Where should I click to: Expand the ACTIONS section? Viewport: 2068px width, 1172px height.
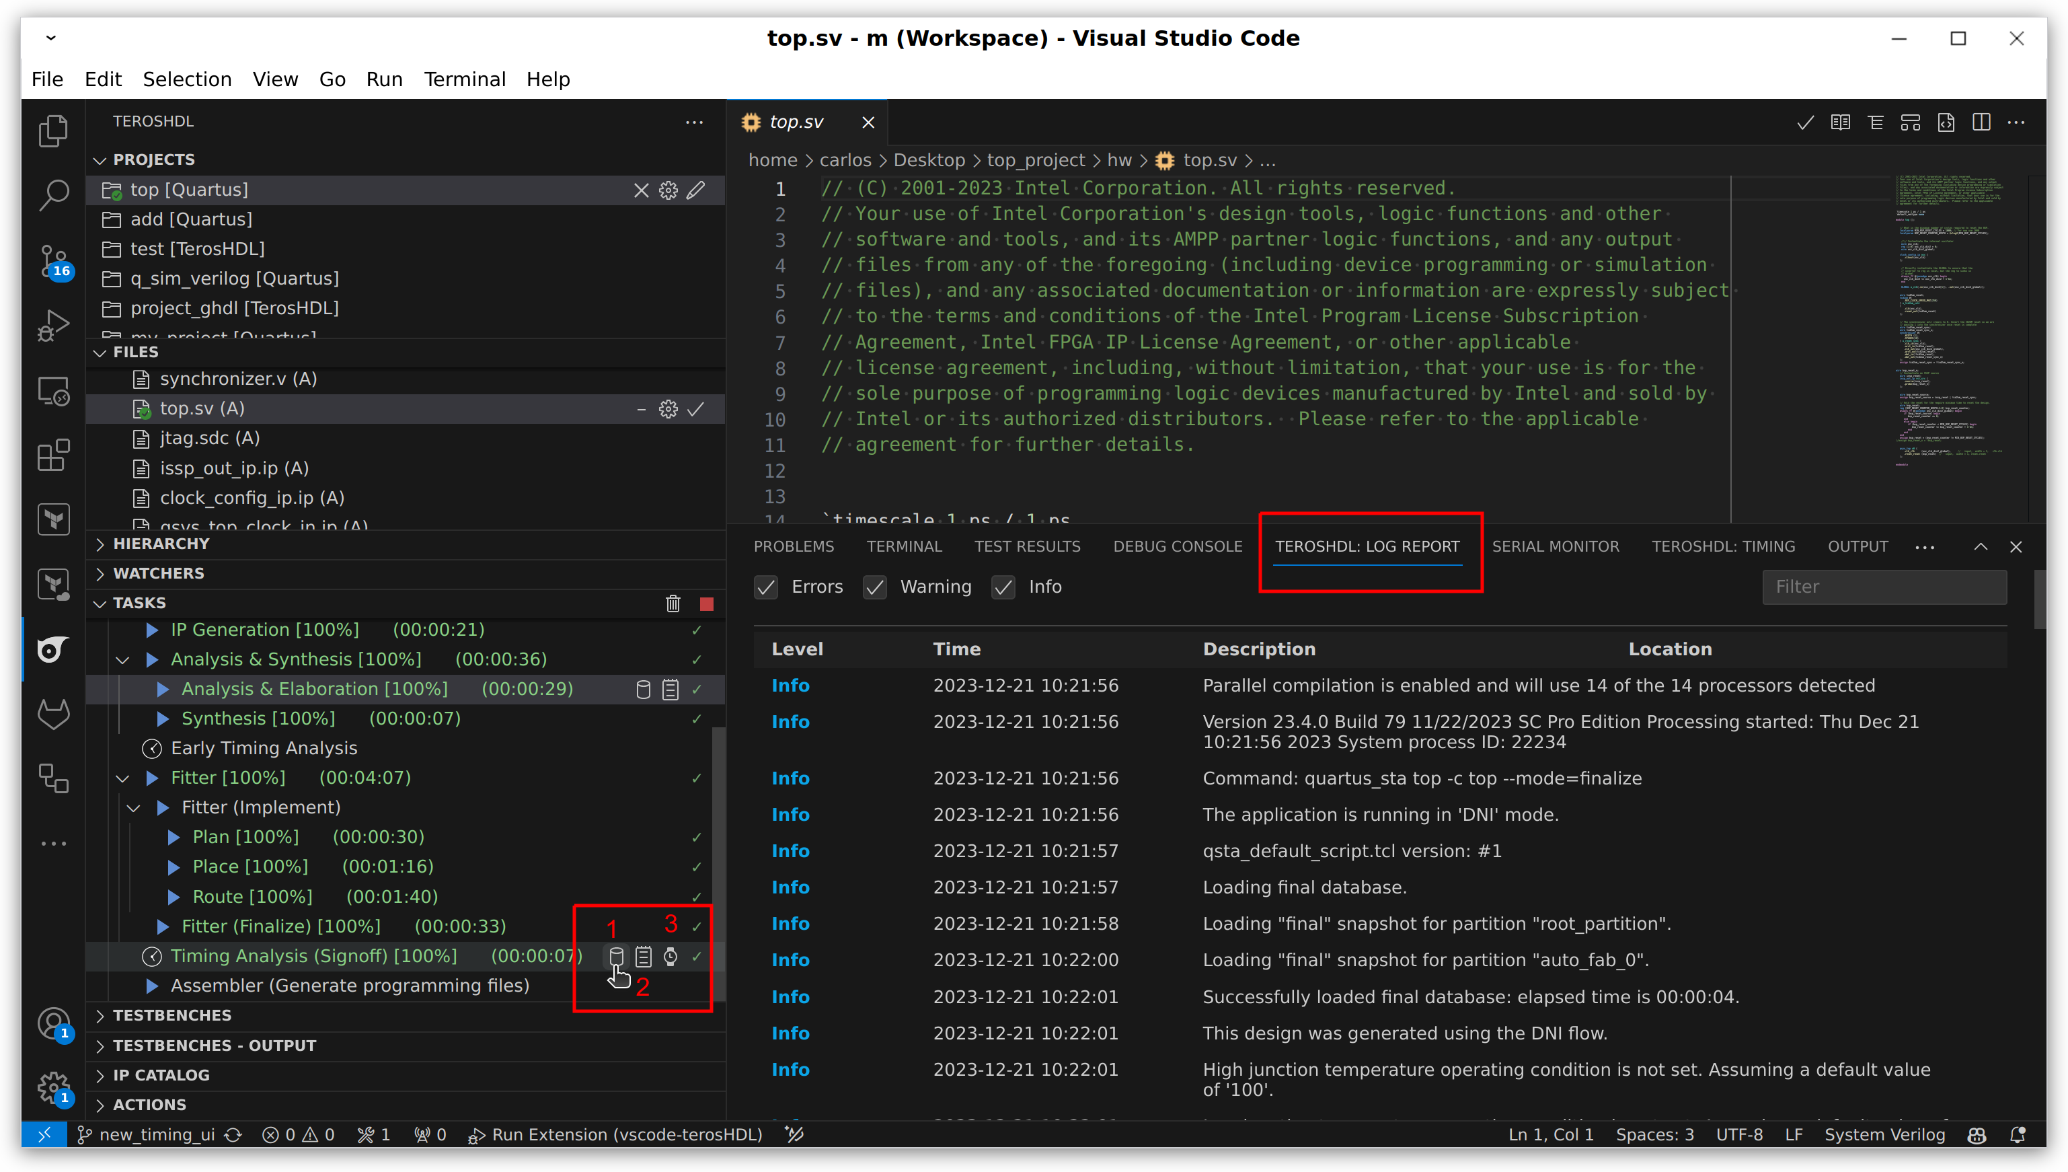click(x=100, y=1105)
